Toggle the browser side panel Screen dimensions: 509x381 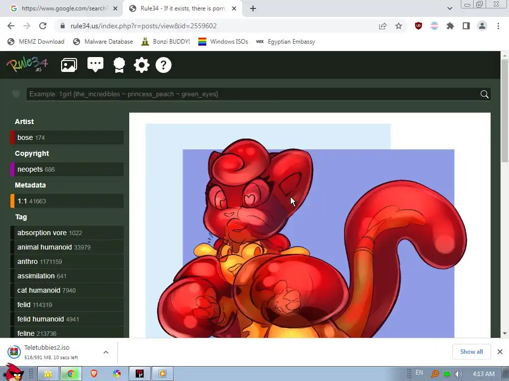pyautogui.click(x=466, y=26)
